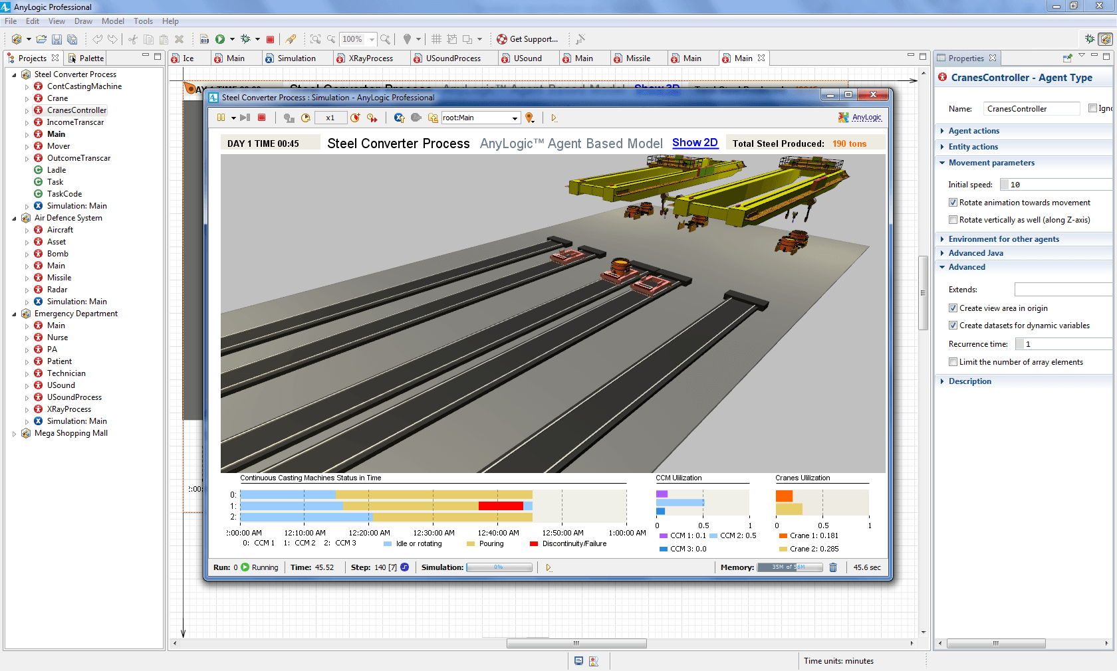Image resolution: width=1117 pixels, height=671 pixels.
Task: Run garbage collector trash icon
Action: coord(833,567)
